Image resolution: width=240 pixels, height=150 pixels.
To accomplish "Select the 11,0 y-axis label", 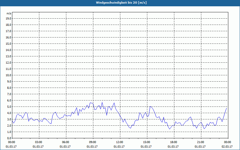I will tap(8, 69).
